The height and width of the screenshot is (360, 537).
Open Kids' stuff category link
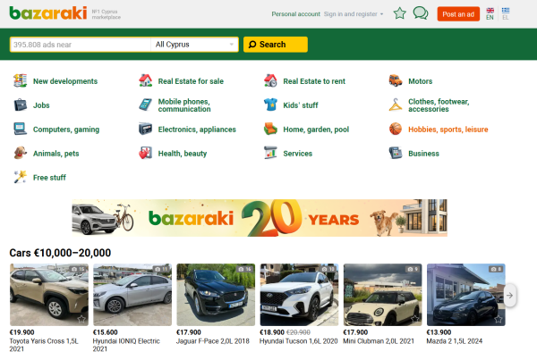(x=301, y=105)
